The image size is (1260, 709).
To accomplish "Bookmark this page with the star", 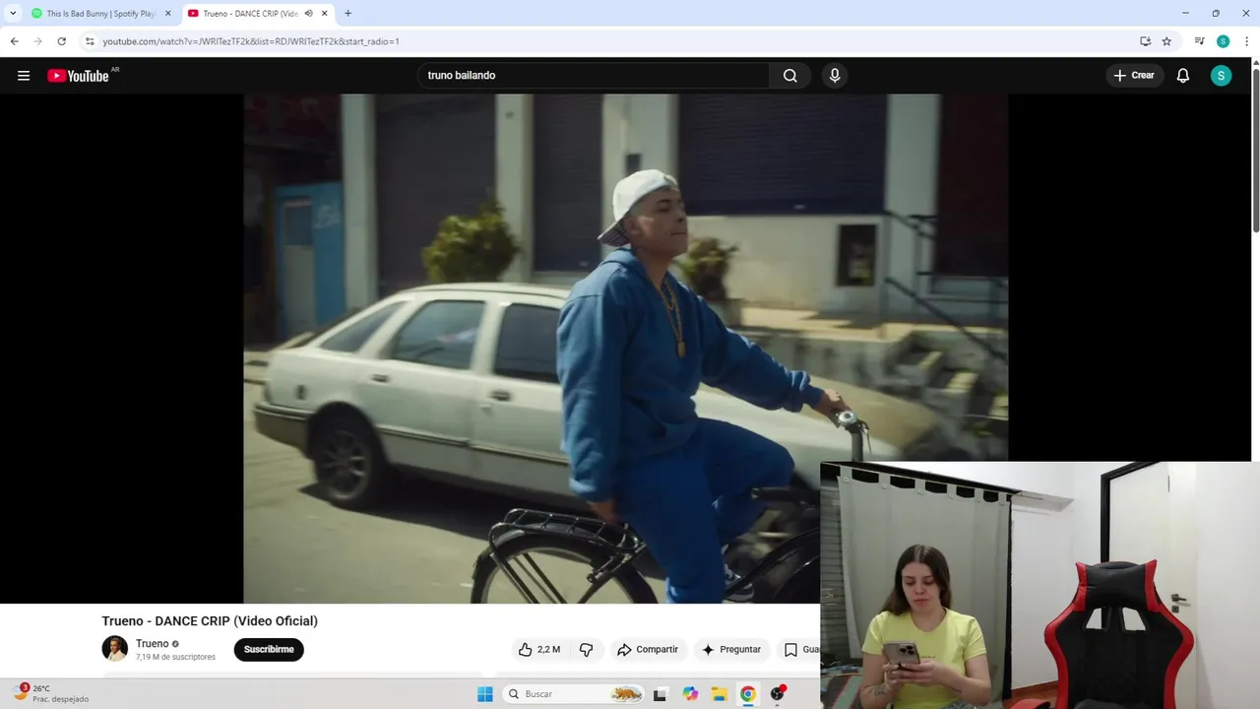I will coord(1166,41).
